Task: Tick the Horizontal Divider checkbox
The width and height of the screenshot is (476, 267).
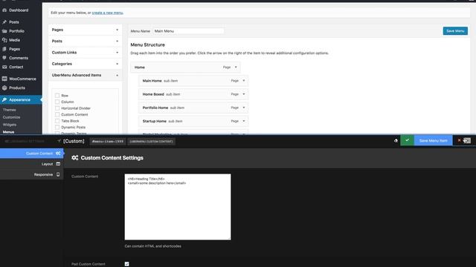Action: coord(57,108)
